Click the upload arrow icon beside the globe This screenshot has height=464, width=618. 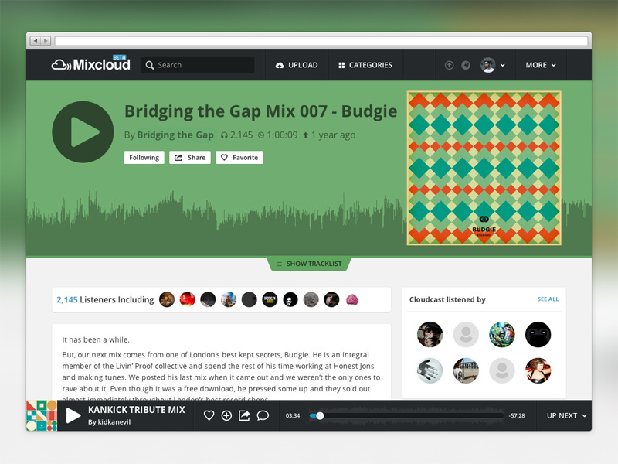(450, 65)
